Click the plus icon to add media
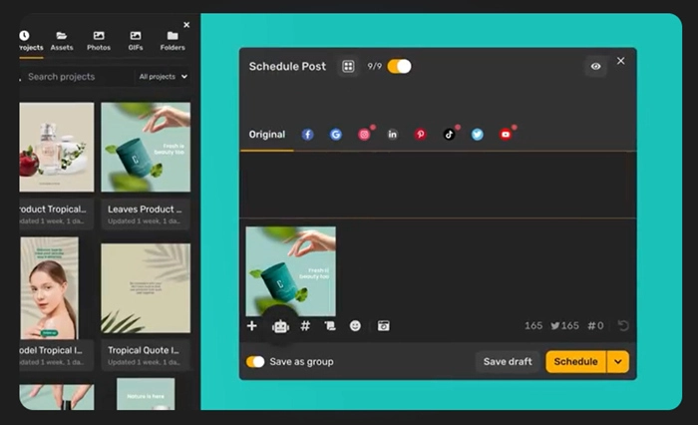 coord(251,326)
